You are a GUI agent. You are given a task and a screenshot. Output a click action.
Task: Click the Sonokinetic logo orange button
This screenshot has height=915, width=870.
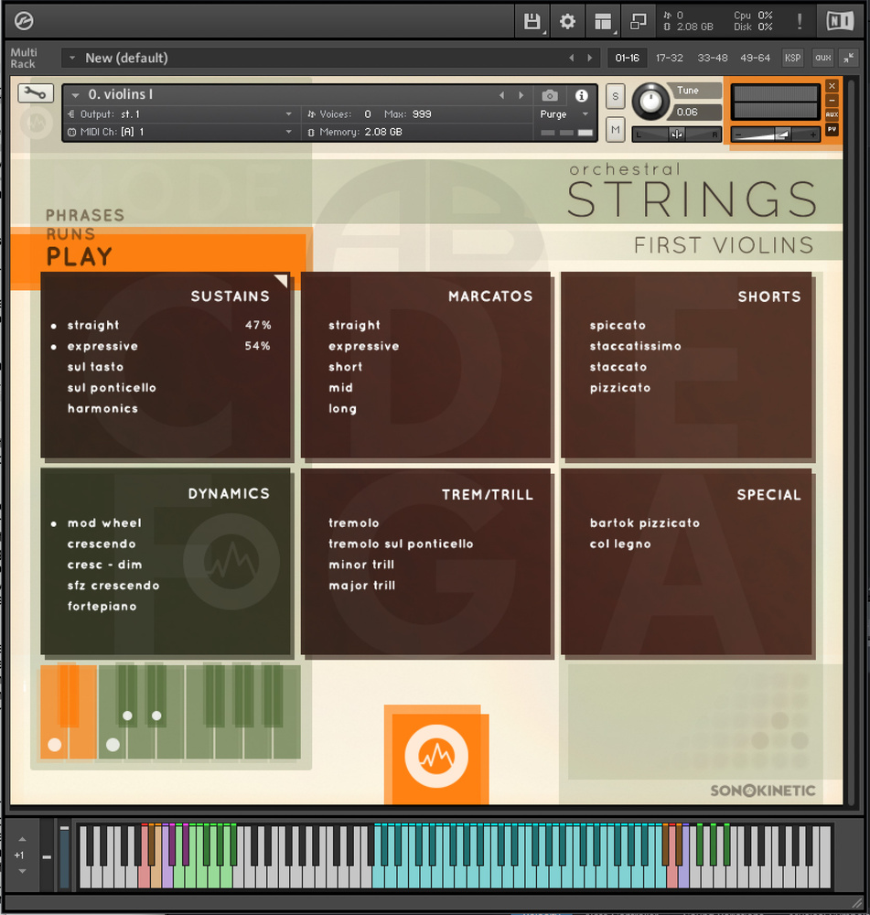point(436,756)
